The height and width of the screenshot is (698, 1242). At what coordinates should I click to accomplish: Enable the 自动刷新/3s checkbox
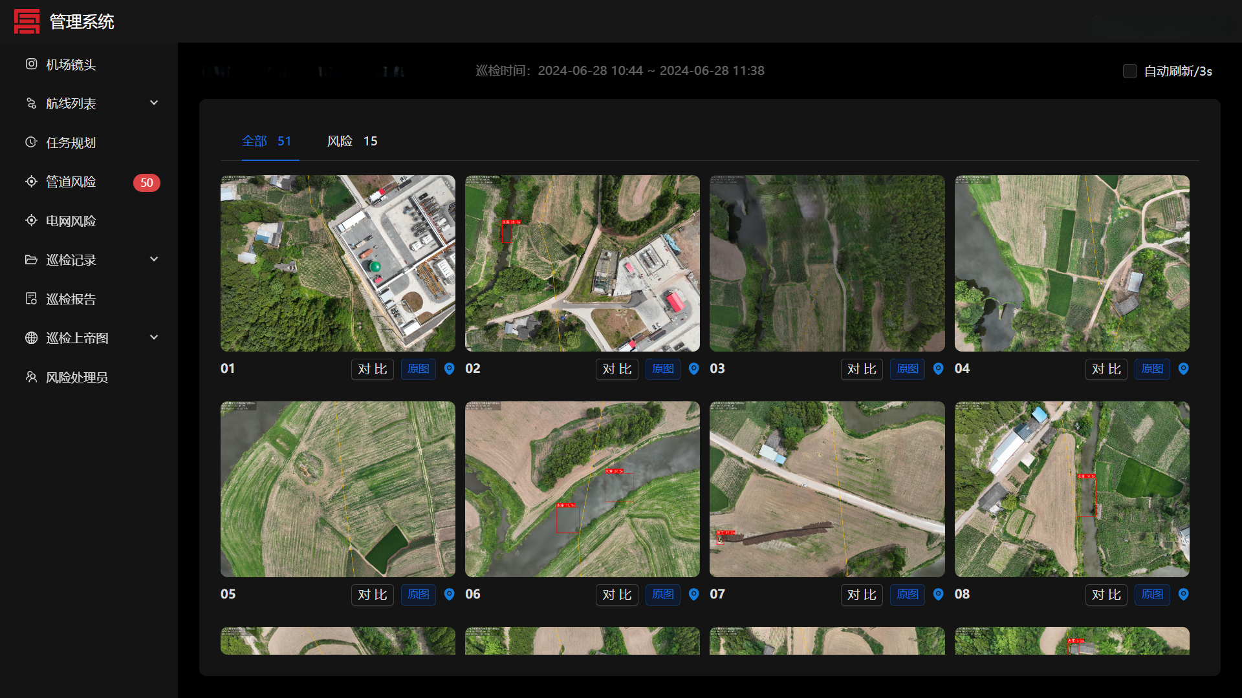point(1130,71)
